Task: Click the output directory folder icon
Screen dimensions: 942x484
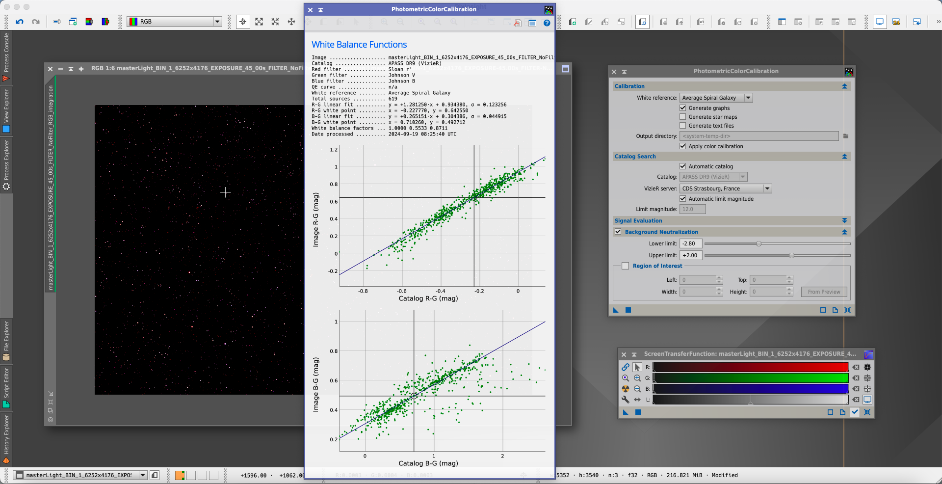Action: click(x=846, y=136)
